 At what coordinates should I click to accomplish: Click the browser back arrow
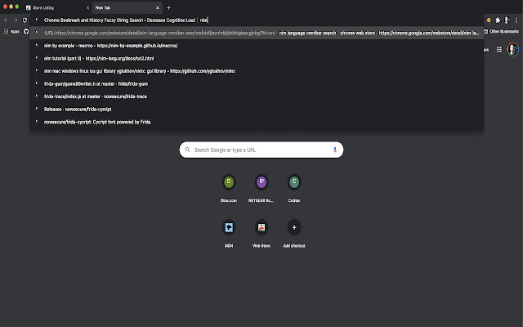pos(6,20)
